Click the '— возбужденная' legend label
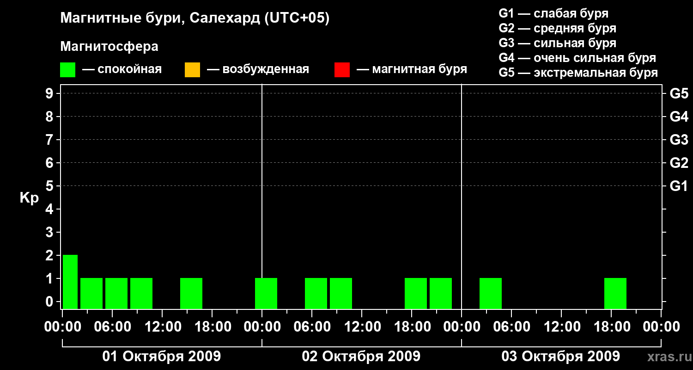 coord(258,70)
